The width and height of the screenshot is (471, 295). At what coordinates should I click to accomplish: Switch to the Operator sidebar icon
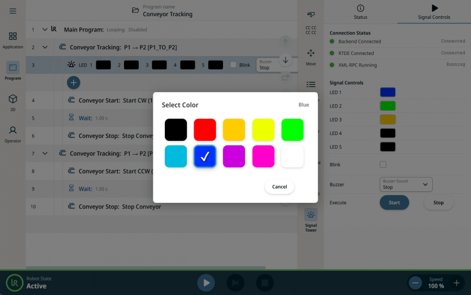pos(13,133)
